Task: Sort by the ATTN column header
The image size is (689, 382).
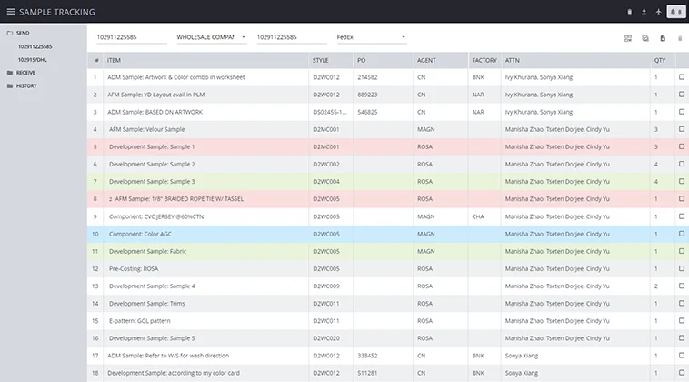Action: click(512, 60)
